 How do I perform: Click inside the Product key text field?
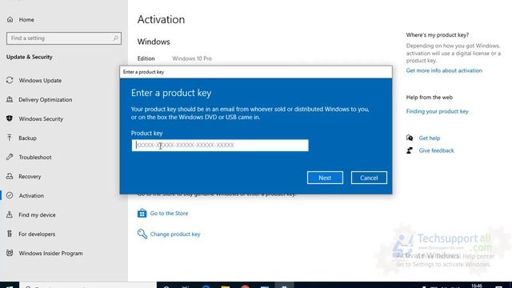click(x=220, y=145)
